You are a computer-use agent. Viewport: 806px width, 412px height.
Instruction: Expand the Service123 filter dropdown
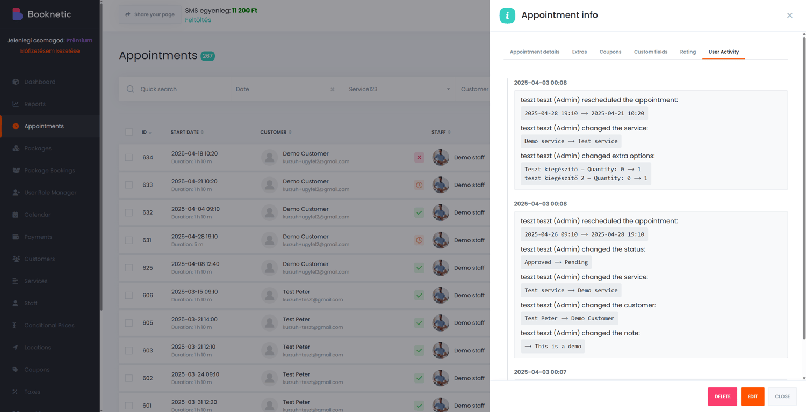tap(448, 89)
